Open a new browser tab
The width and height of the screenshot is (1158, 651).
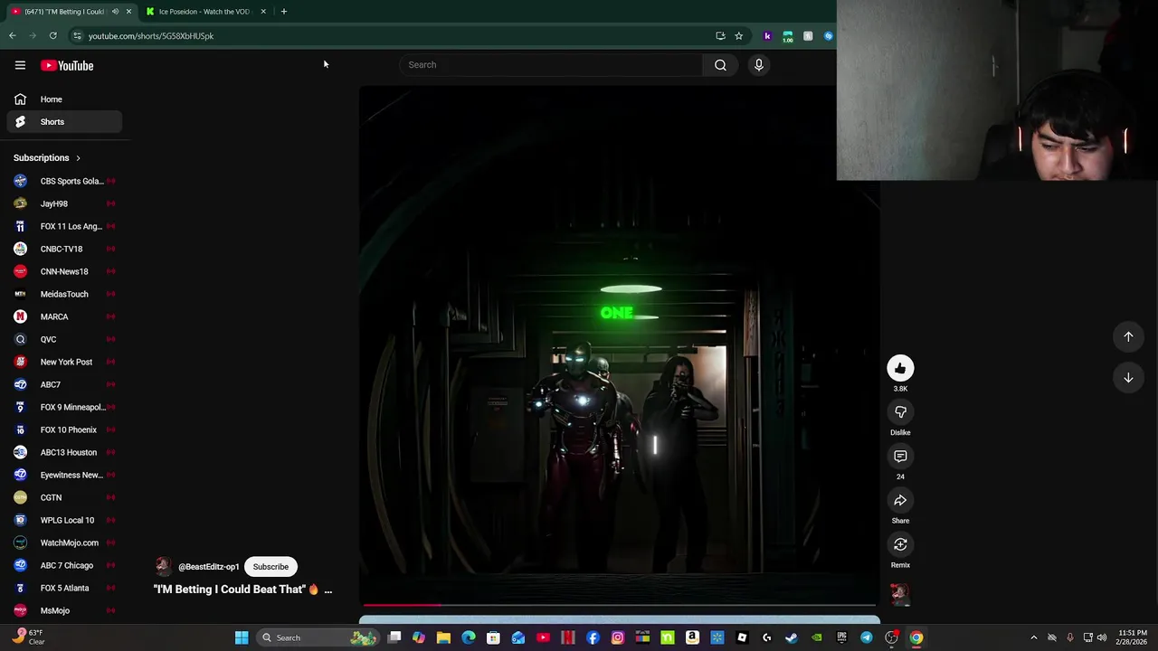(x=284, y=12)
